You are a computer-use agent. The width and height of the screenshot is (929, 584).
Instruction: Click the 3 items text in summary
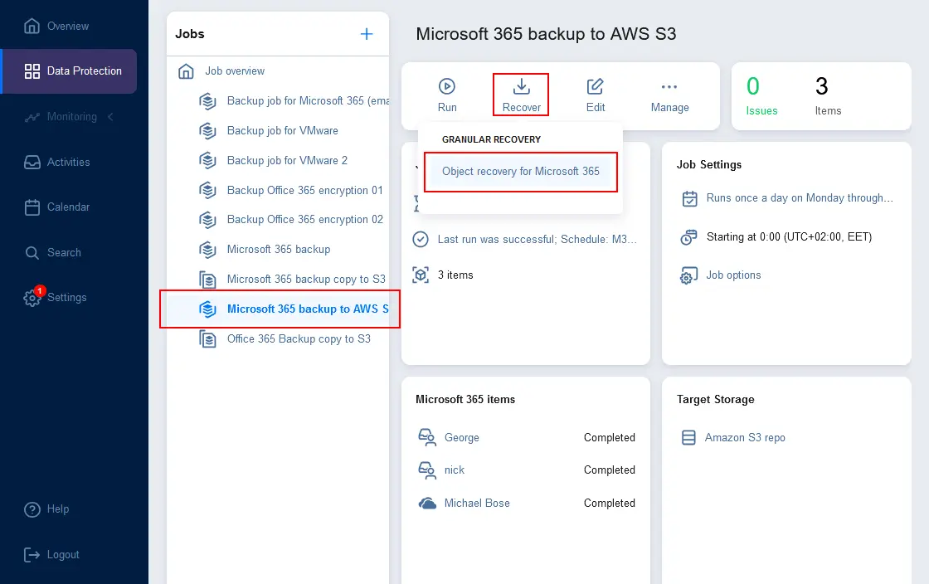[455, 275]
